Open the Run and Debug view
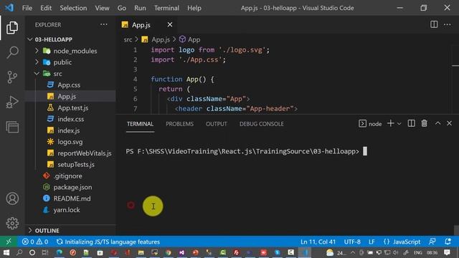This screenshot has width=459, height=258. click(x=12, y=102)
